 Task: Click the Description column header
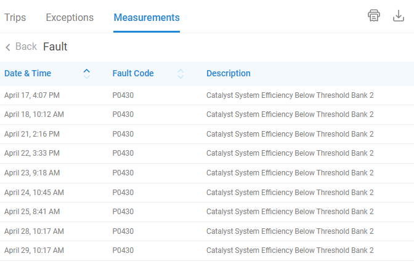click(x=229, y=73)
